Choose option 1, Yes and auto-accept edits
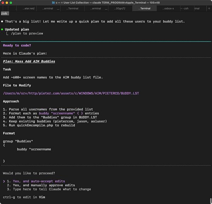The image size is (212, 204). [x=36, y=181]
